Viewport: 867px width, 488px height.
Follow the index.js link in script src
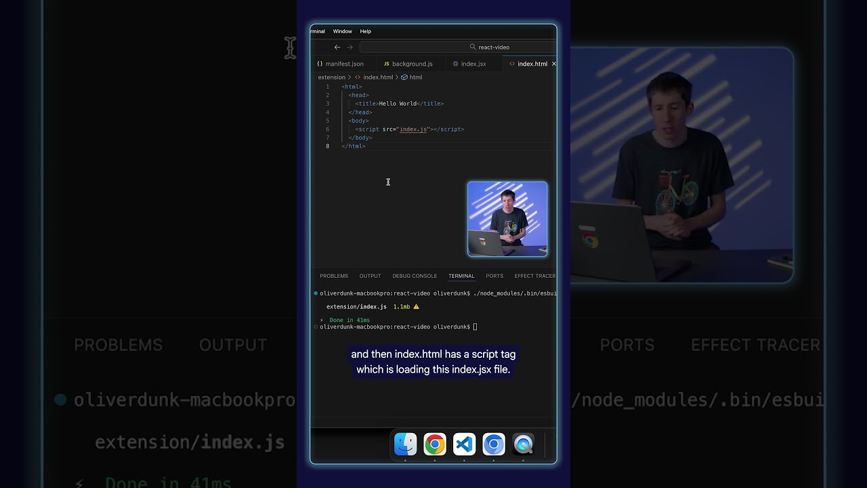coord(413,129)
